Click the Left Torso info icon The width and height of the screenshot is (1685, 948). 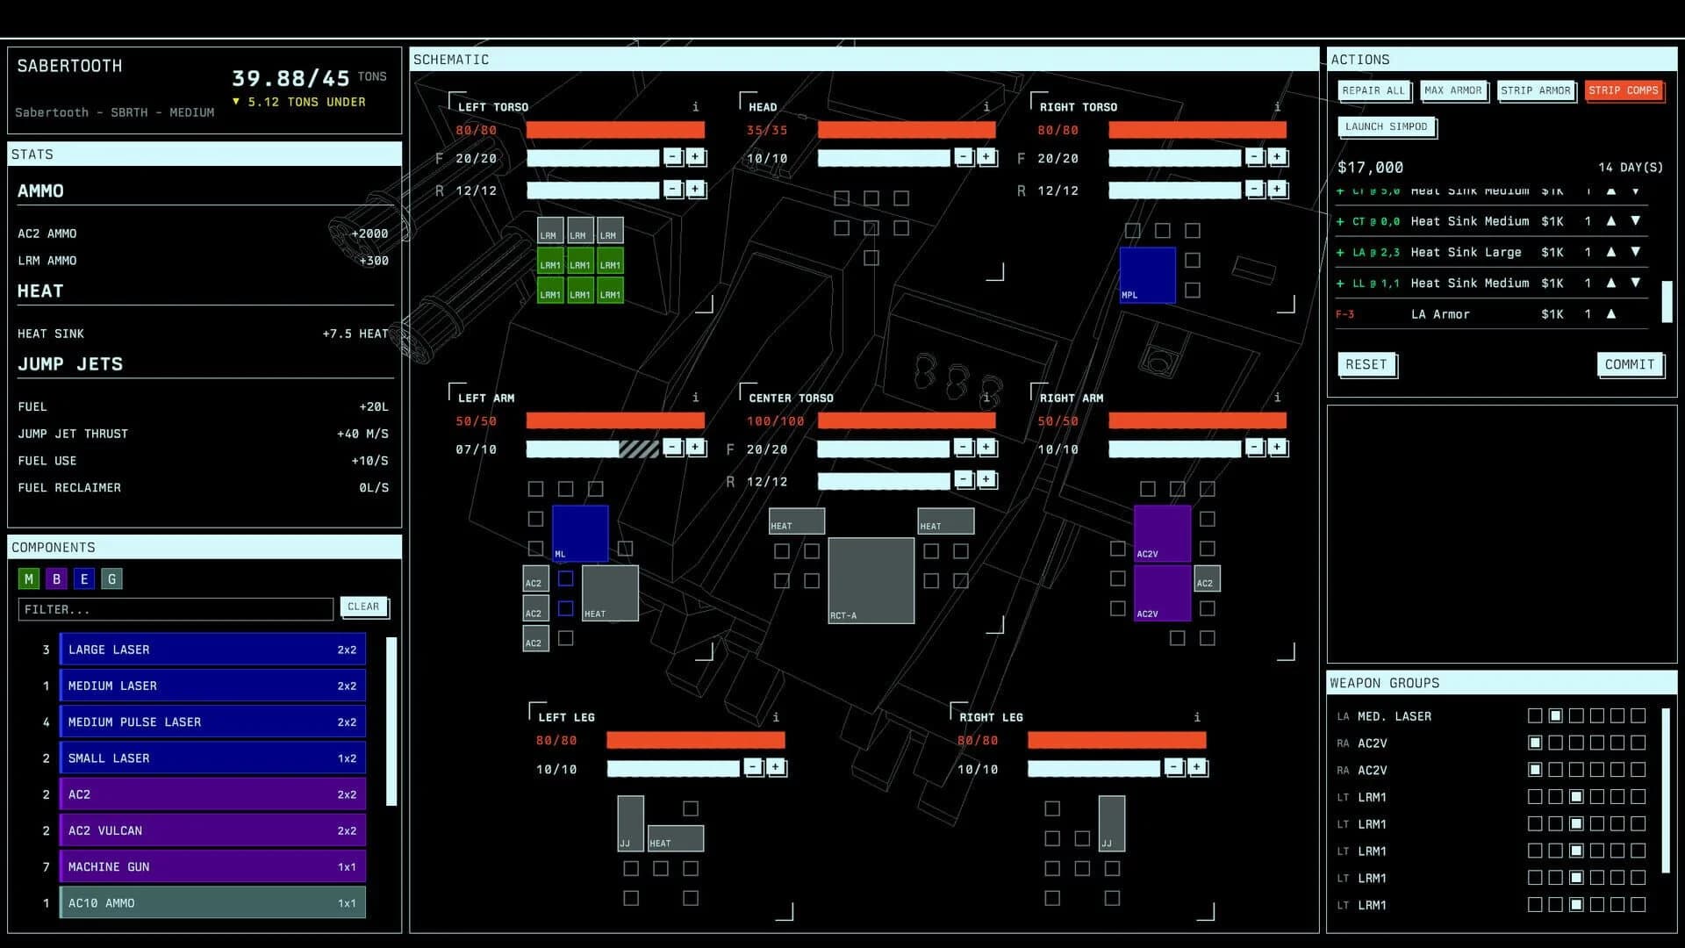(x=696, y=106)
